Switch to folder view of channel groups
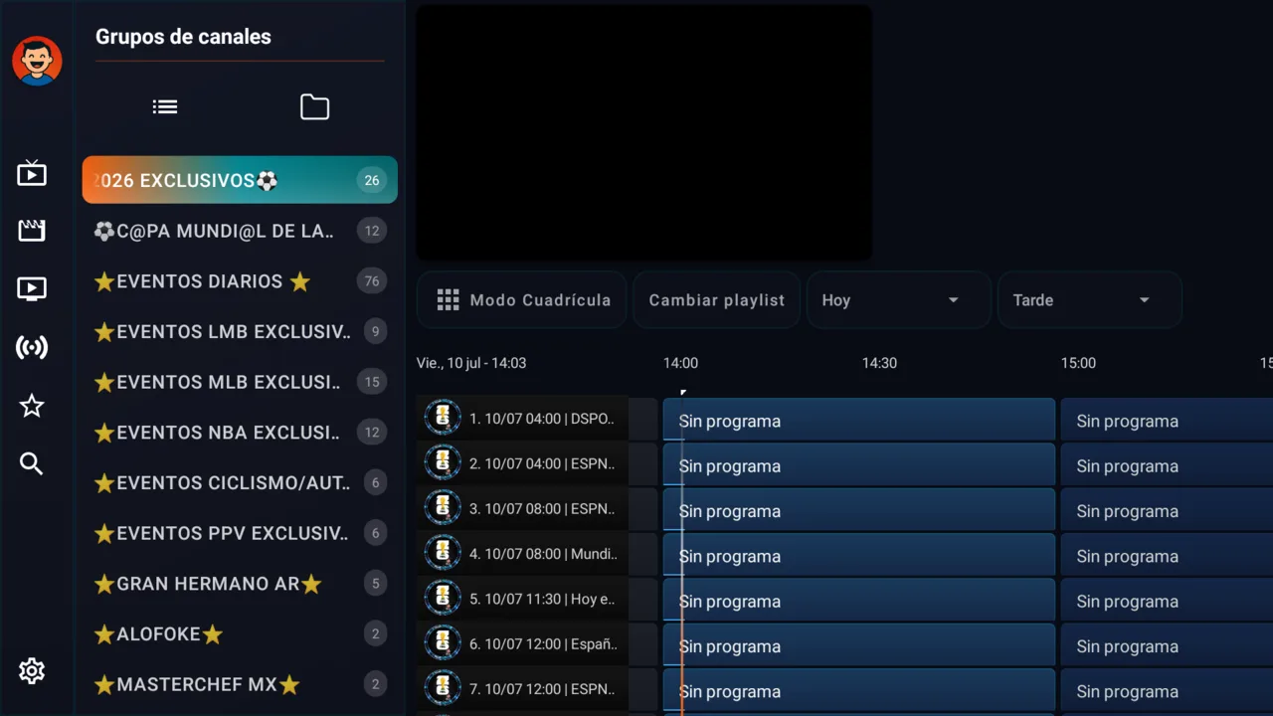The image size is (1273, 716). [314, 106]
